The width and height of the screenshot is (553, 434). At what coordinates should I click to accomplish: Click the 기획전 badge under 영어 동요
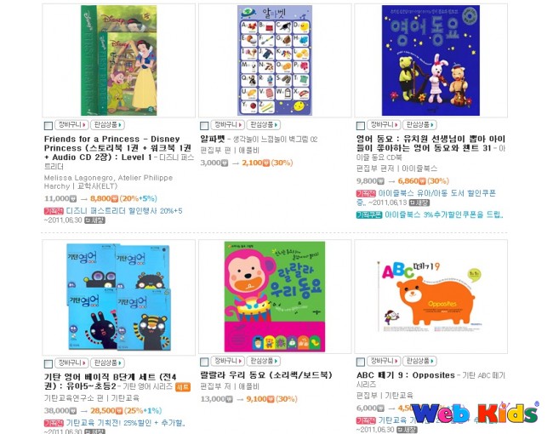pyautogui.click(x=366, y=193)
